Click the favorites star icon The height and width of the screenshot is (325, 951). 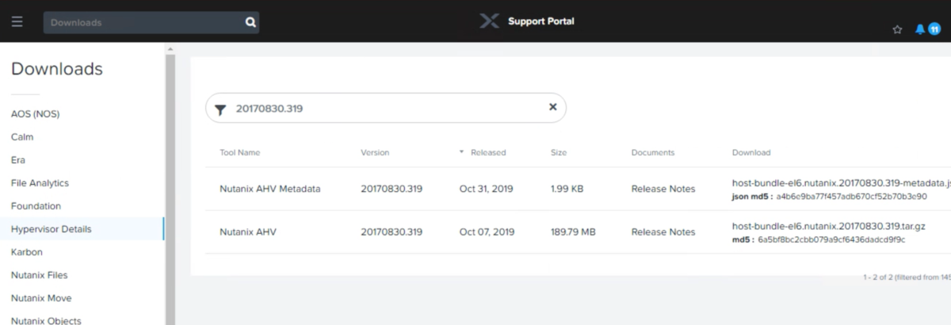pyautogui.click(x=897, y=29)
